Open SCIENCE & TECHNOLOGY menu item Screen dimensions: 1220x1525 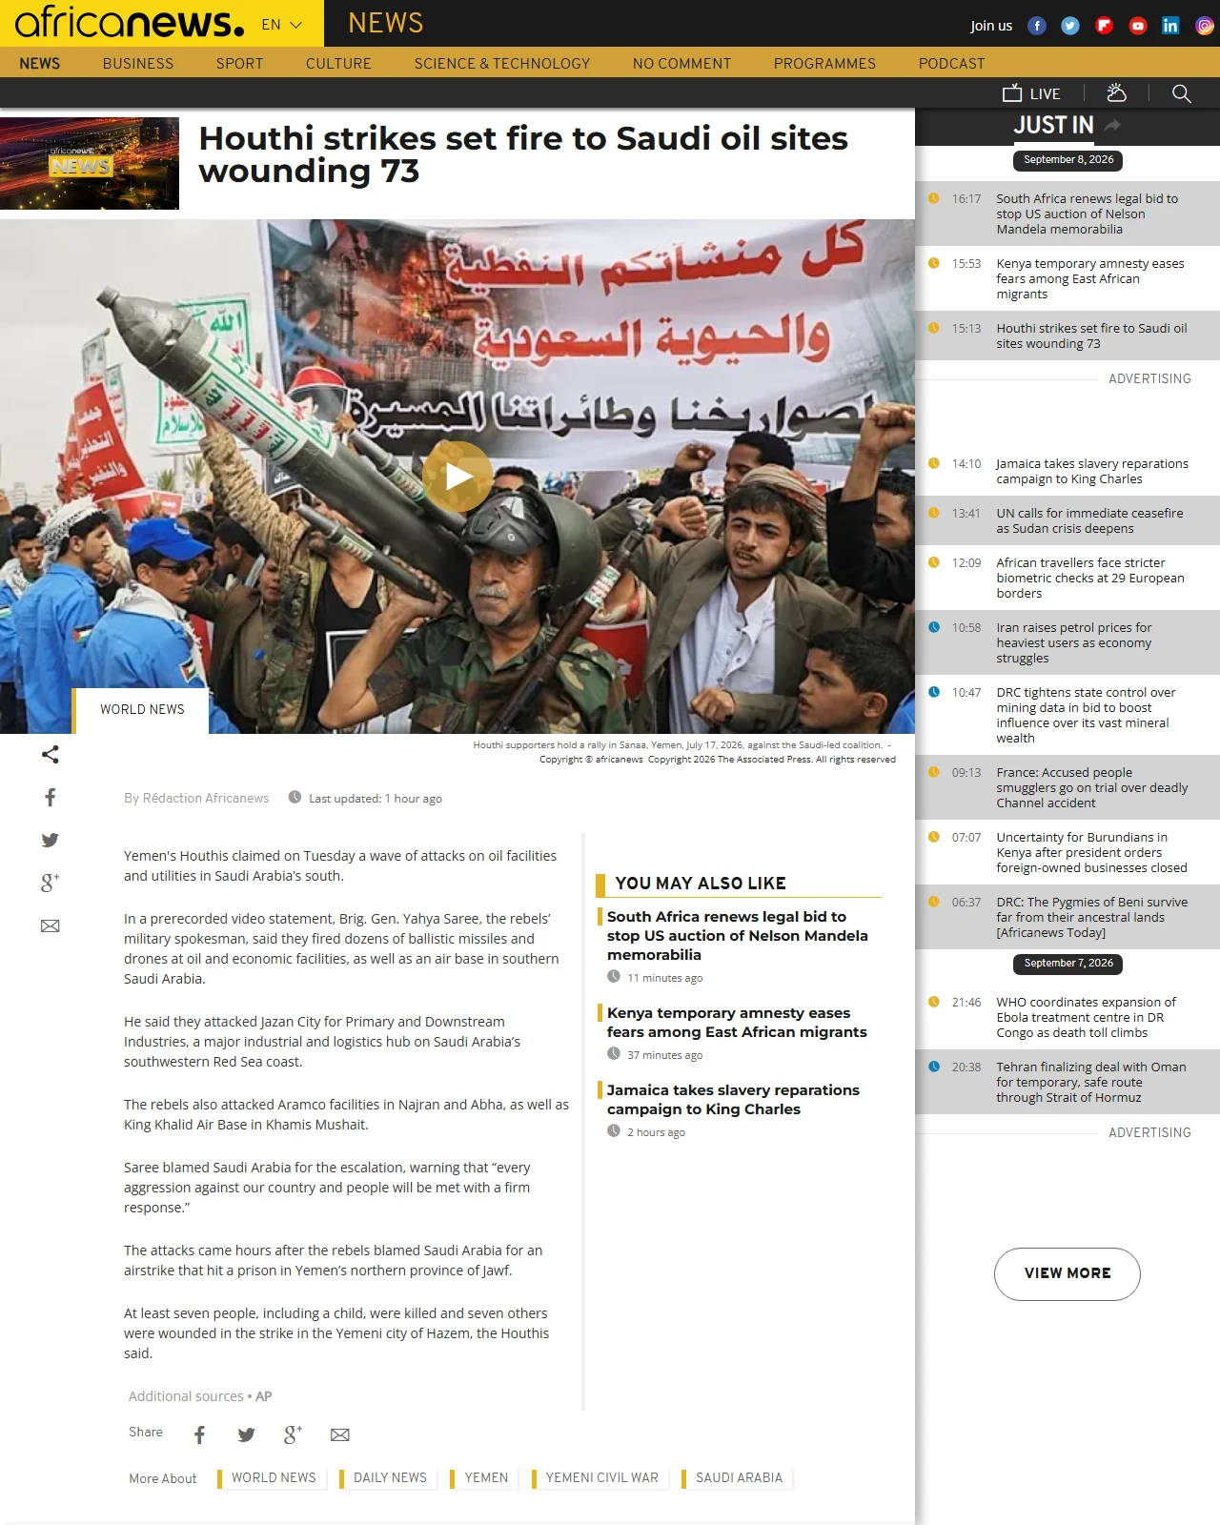click(502, 64)
